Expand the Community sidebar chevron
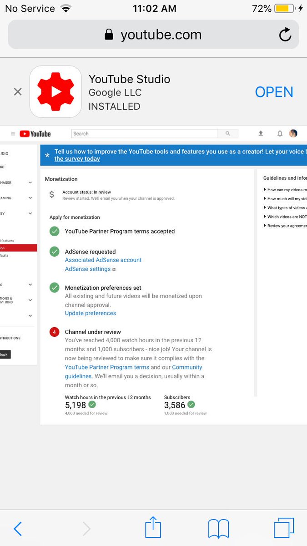 tap(30, 213)
